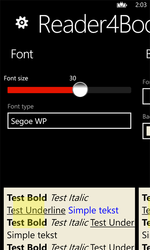Switch to the partially visible tab after Font
This screenshot has width=150, height=250.
click(148, 54)
